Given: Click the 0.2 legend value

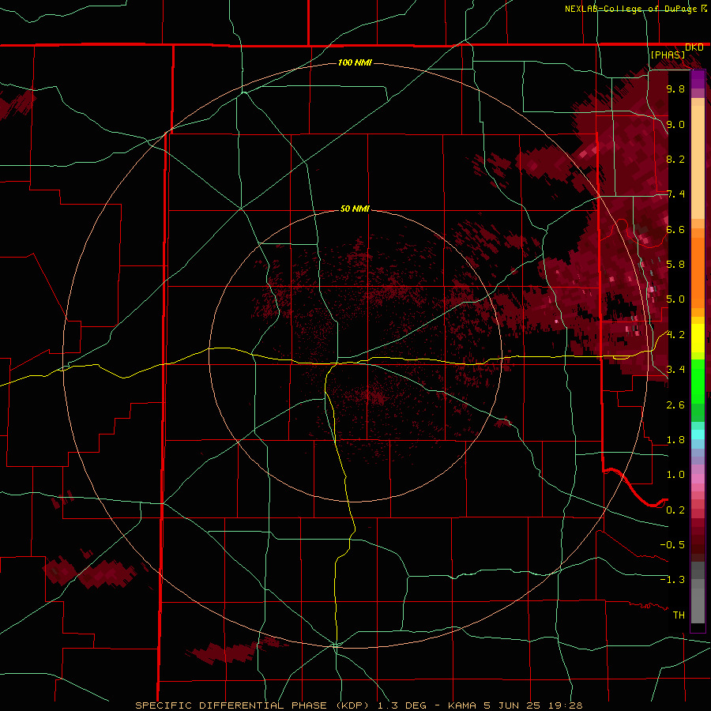Looking at the screenshot, I should click(x=675, y=510).
